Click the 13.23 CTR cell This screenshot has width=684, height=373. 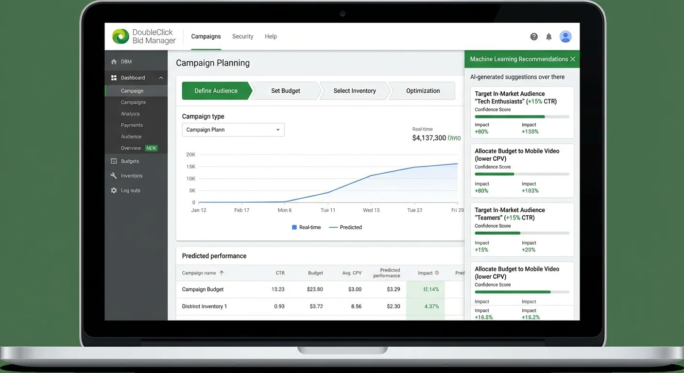pos(278,289)
